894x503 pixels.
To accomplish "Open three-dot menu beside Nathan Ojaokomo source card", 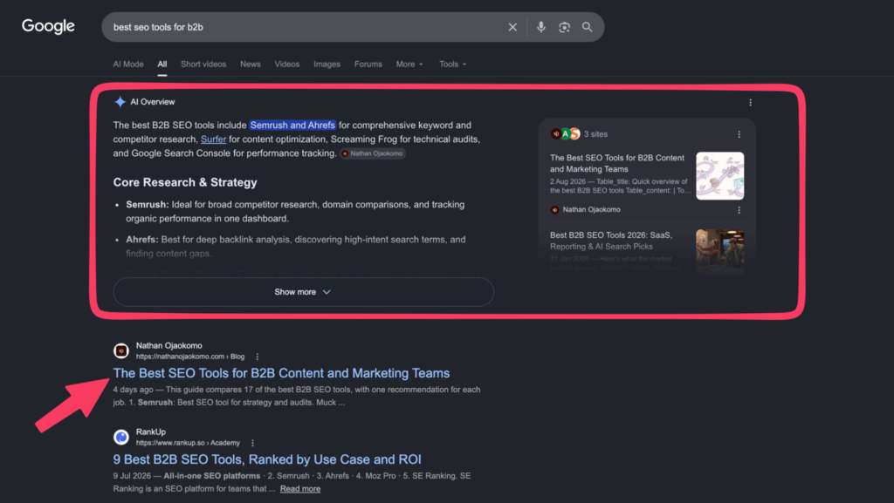I will (x=739, y=210).
